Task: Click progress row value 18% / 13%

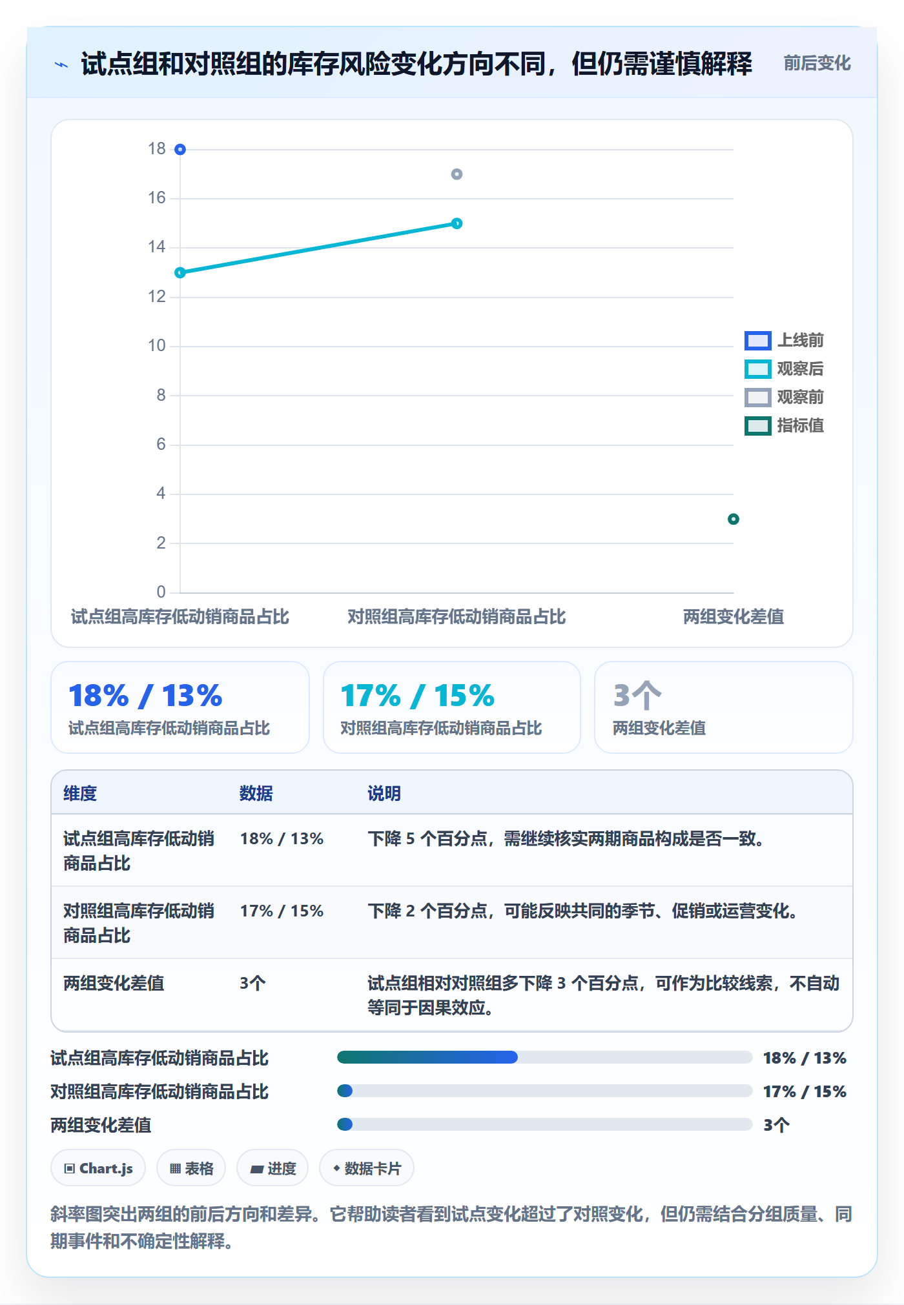Action: point(805,1058)
